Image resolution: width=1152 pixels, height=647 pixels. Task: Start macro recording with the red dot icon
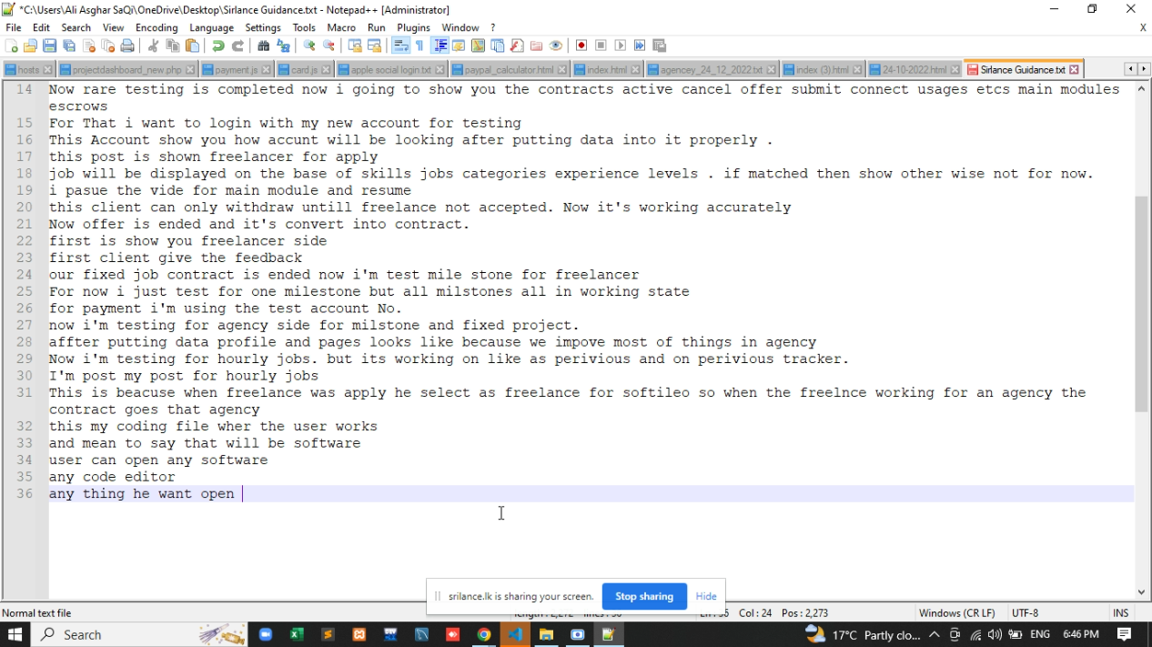581,46
